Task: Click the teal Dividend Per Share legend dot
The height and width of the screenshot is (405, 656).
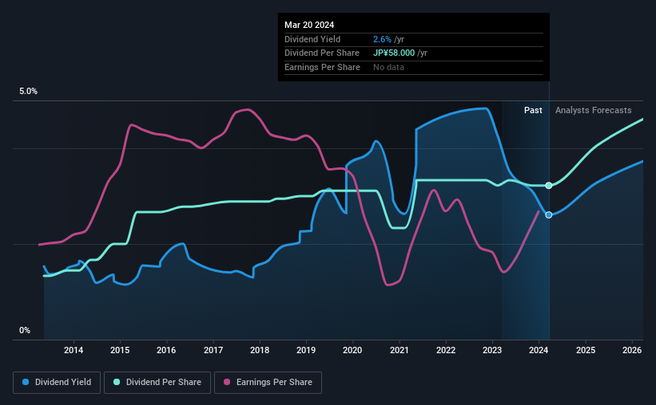Action: [x=117, y=382]
